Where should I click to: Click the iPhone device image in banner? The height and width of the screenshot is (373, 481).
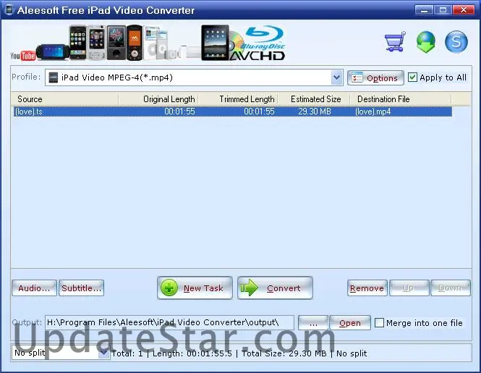(x=77, y=43)
